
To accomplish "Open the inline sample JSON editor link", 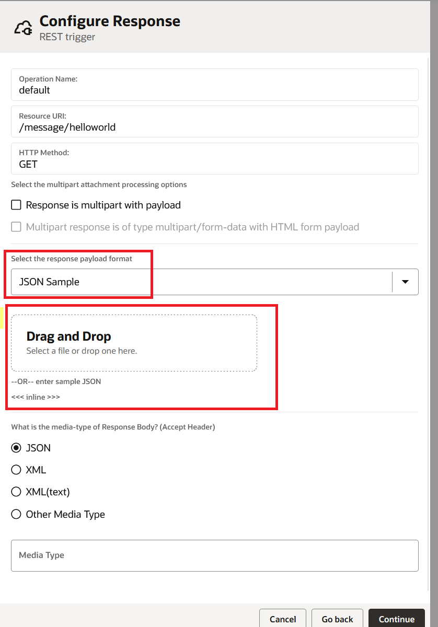I will click(x=36, y=397).
